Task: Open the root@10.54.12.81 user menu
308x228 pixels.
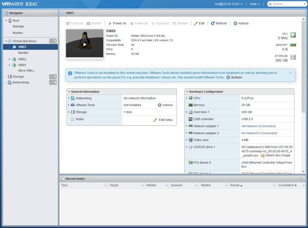Action: [229, 4]
